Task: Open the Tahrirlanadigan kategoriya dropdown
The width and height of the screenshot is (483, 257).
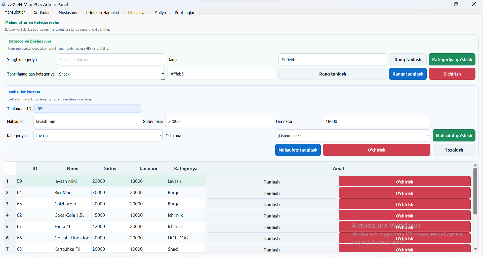Action: [x=163, y=74]
